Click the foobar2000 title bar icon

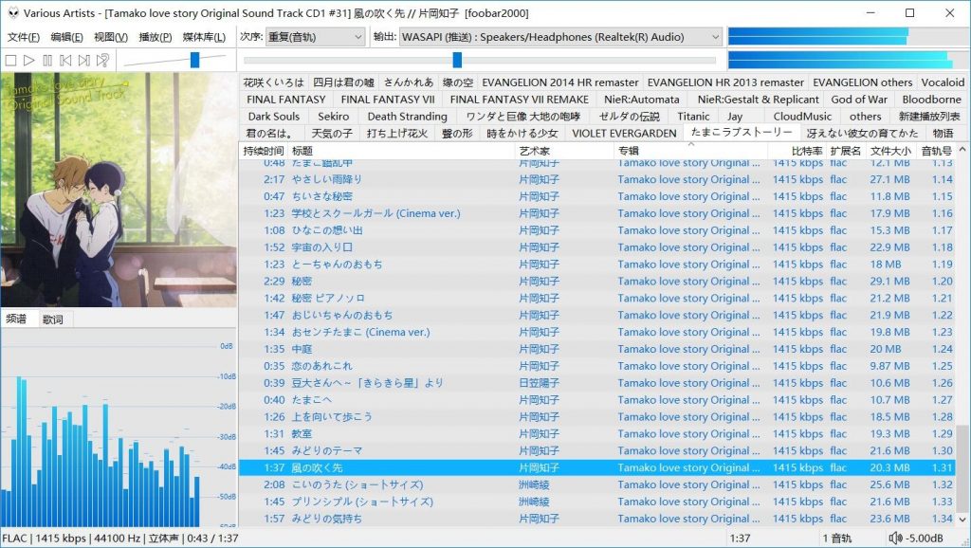pyautogui.click(x=13, y=13)
